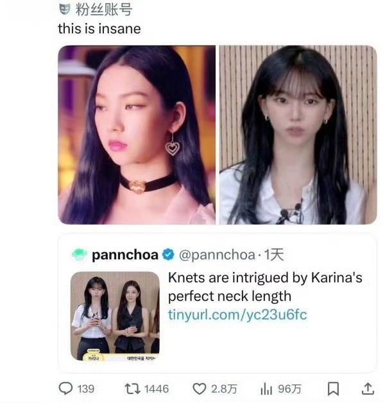385x403 pixels.
Task: Like the post with the heart icon
Action: point(200,388)
